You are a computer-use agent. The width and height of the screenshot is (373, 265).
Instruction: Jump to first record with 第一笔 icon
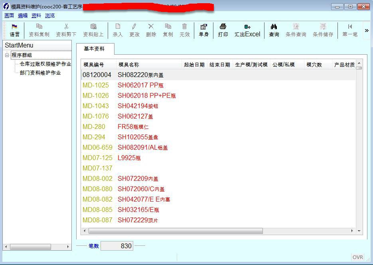click(349, 30)
